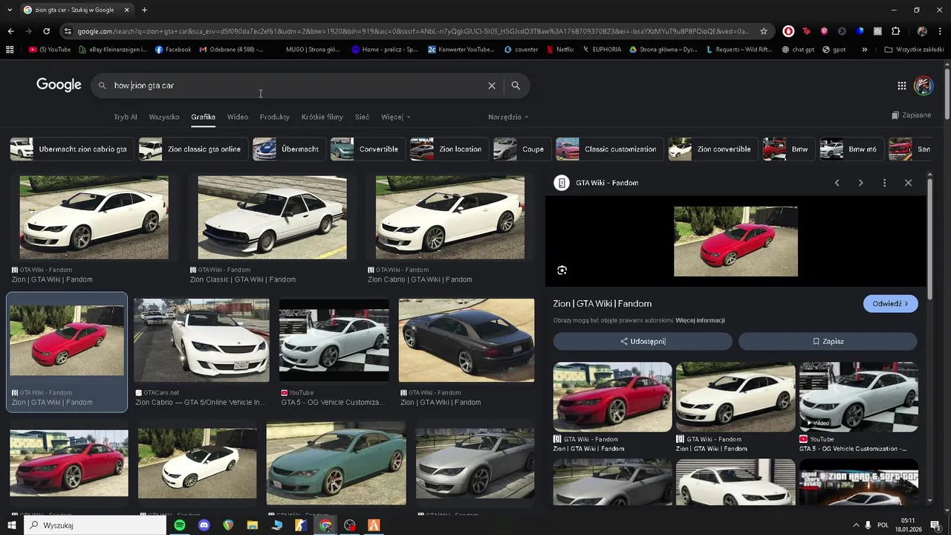This screenshot has width=951, height=535.
Task: Open the Netflix bookmark
Action: click(x=559, y=50)
